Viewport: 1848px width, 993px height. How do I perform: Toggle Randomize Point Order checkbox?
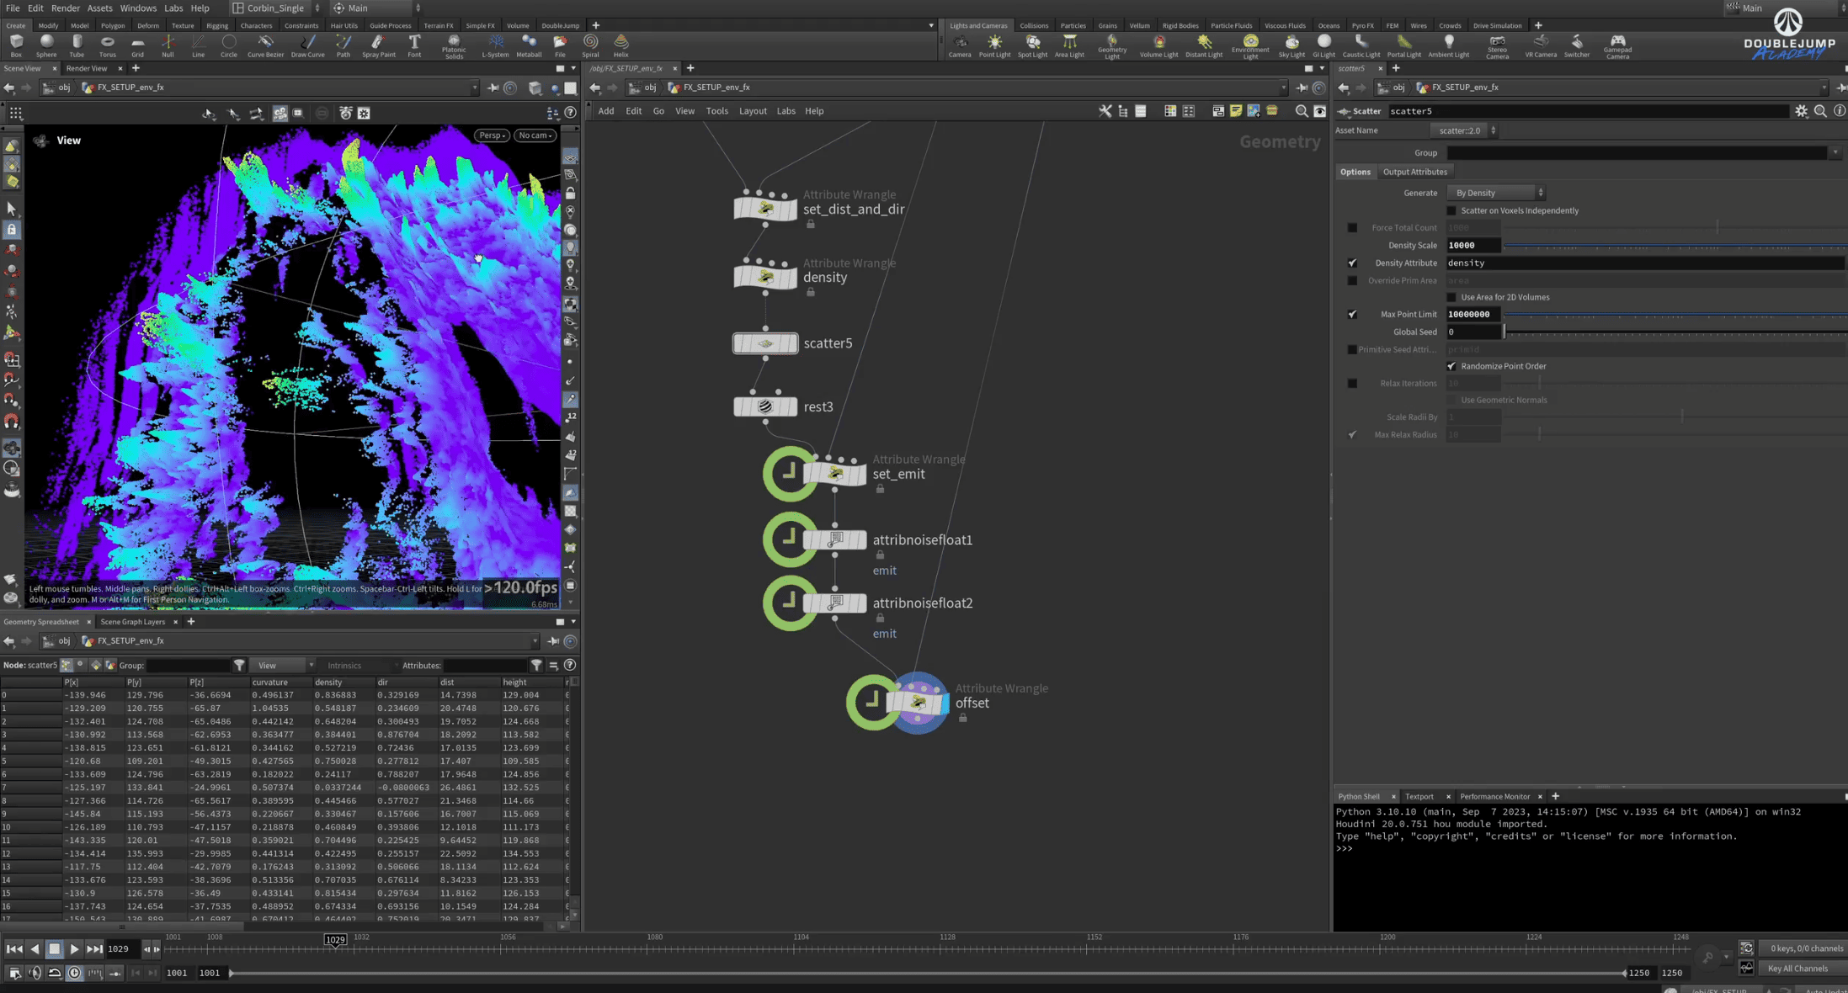[x=1451, y=366]
